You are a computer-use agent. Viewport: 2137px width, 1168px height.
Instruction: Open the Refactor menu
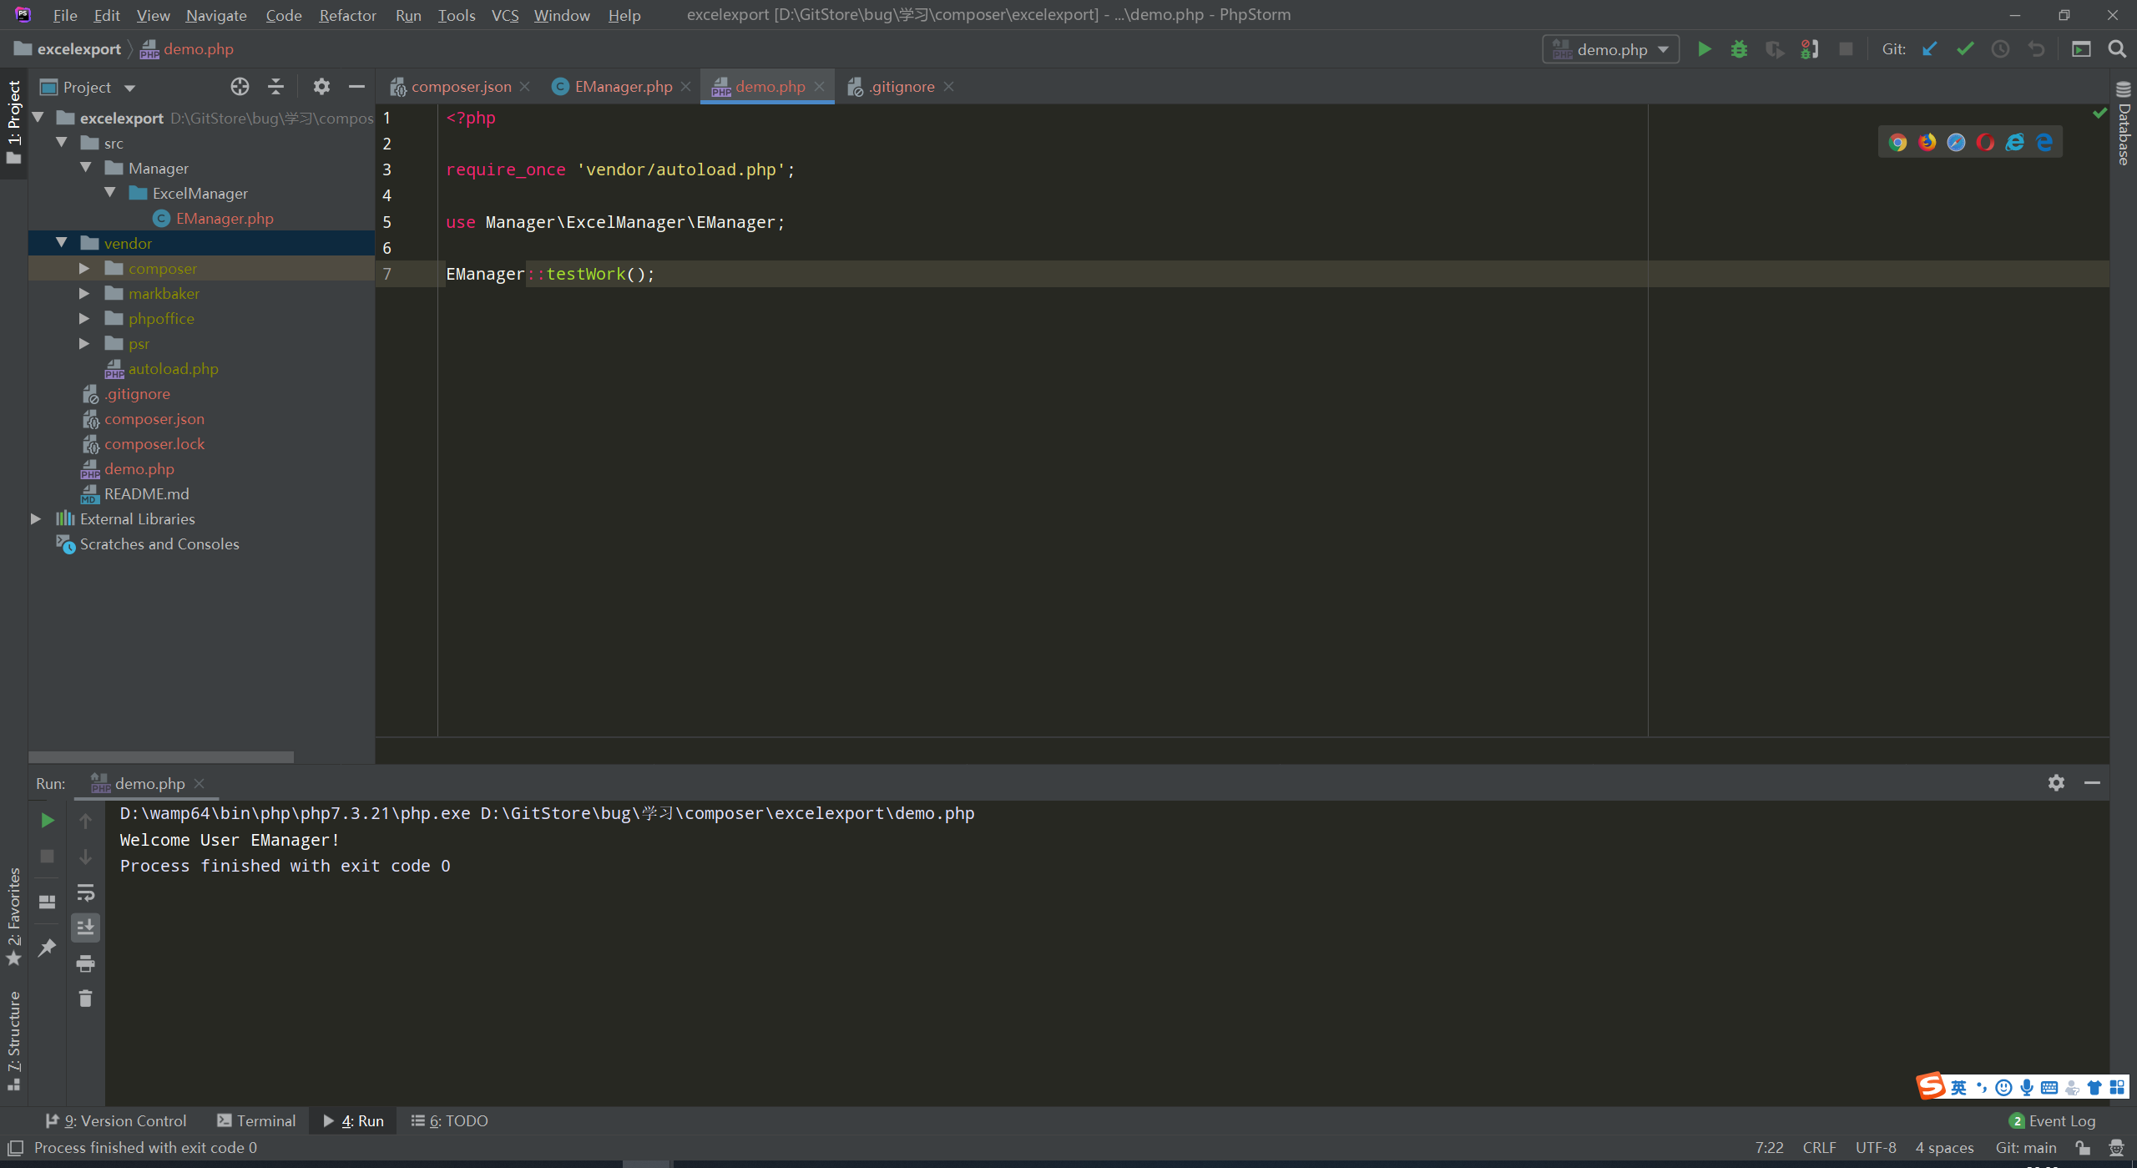tap(347, 15)
